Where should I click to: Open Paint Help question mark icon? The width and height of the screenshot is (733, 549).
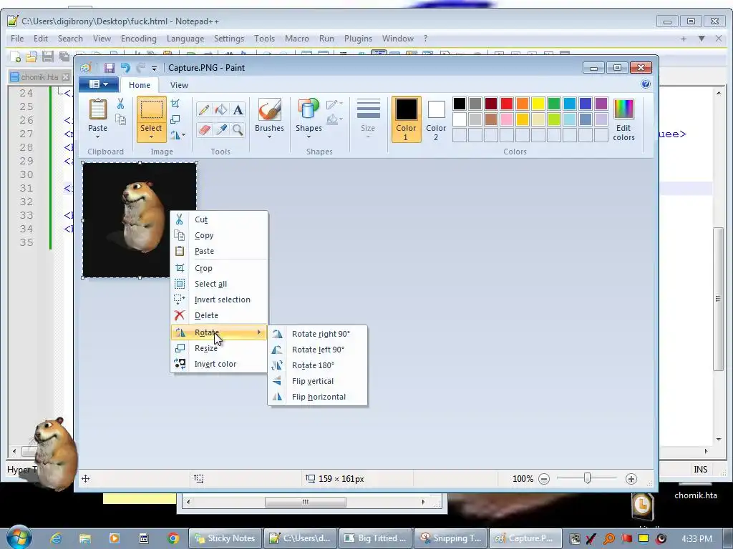pos(646,84)
